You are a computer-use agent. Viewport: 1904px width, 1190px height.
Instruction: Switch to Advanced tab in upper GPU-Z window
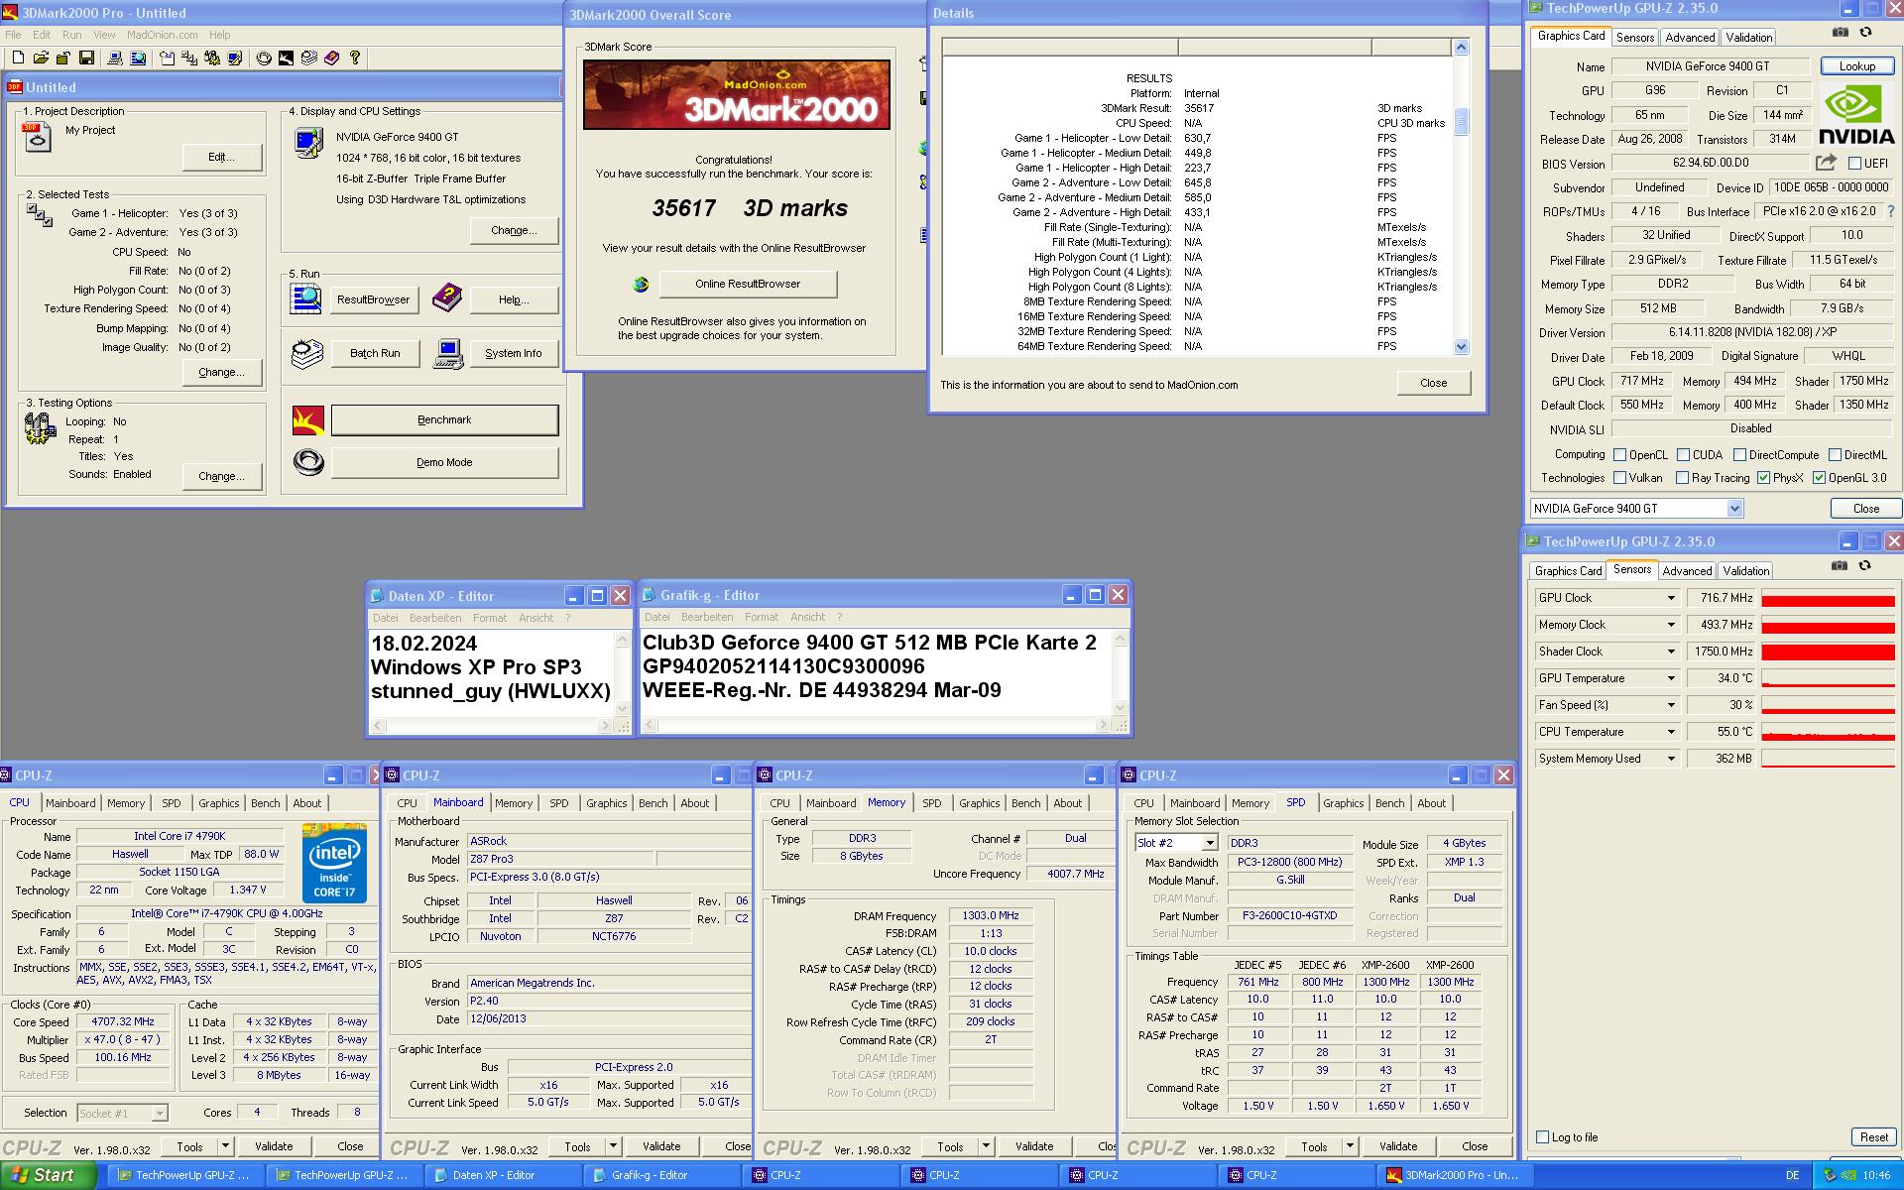(x=1690, y=38)
